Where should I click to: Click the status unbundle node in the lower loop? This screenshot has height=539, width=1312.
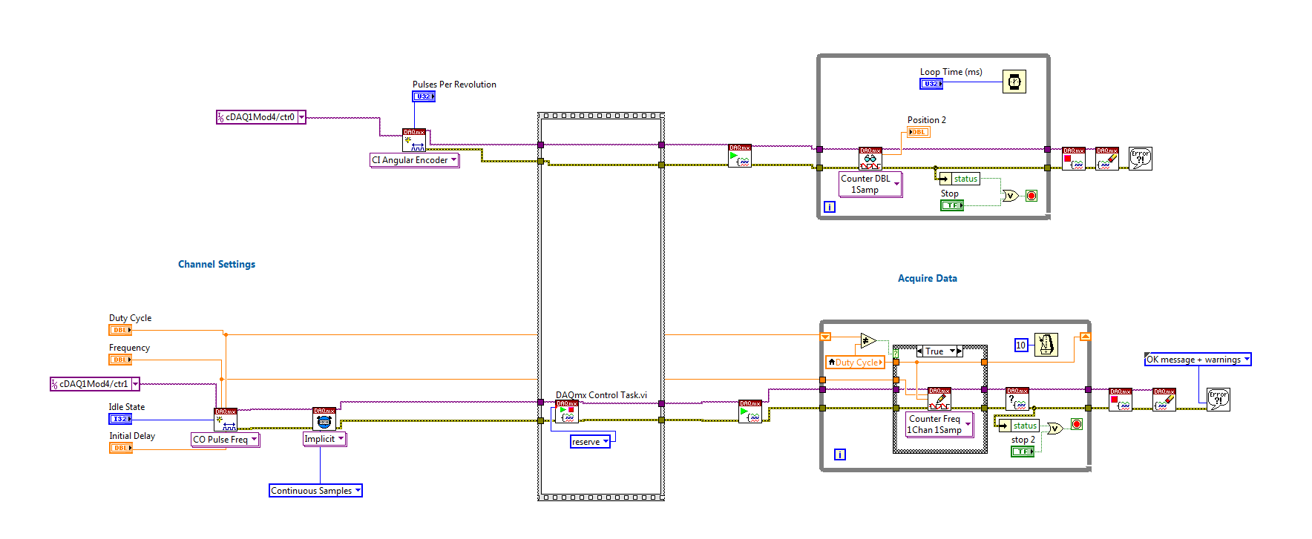tap(1019, 426)
